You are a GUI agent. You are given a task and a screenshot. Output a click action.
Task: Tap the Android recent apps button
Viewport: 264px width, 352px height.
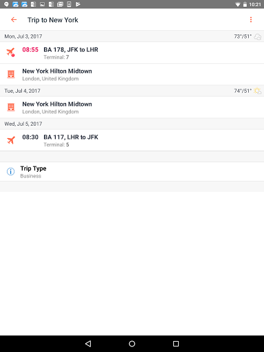176,344
